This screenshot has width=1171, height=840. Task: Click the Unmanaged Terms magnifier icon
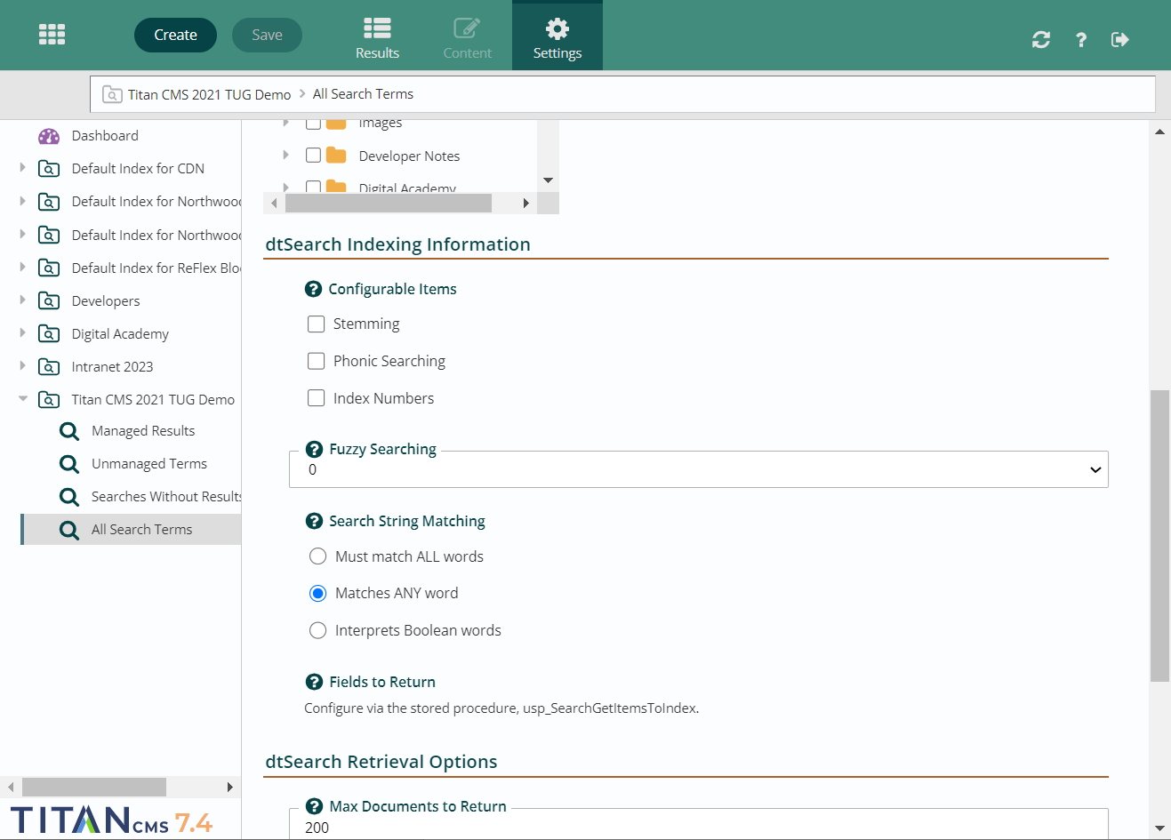(69, 464)
